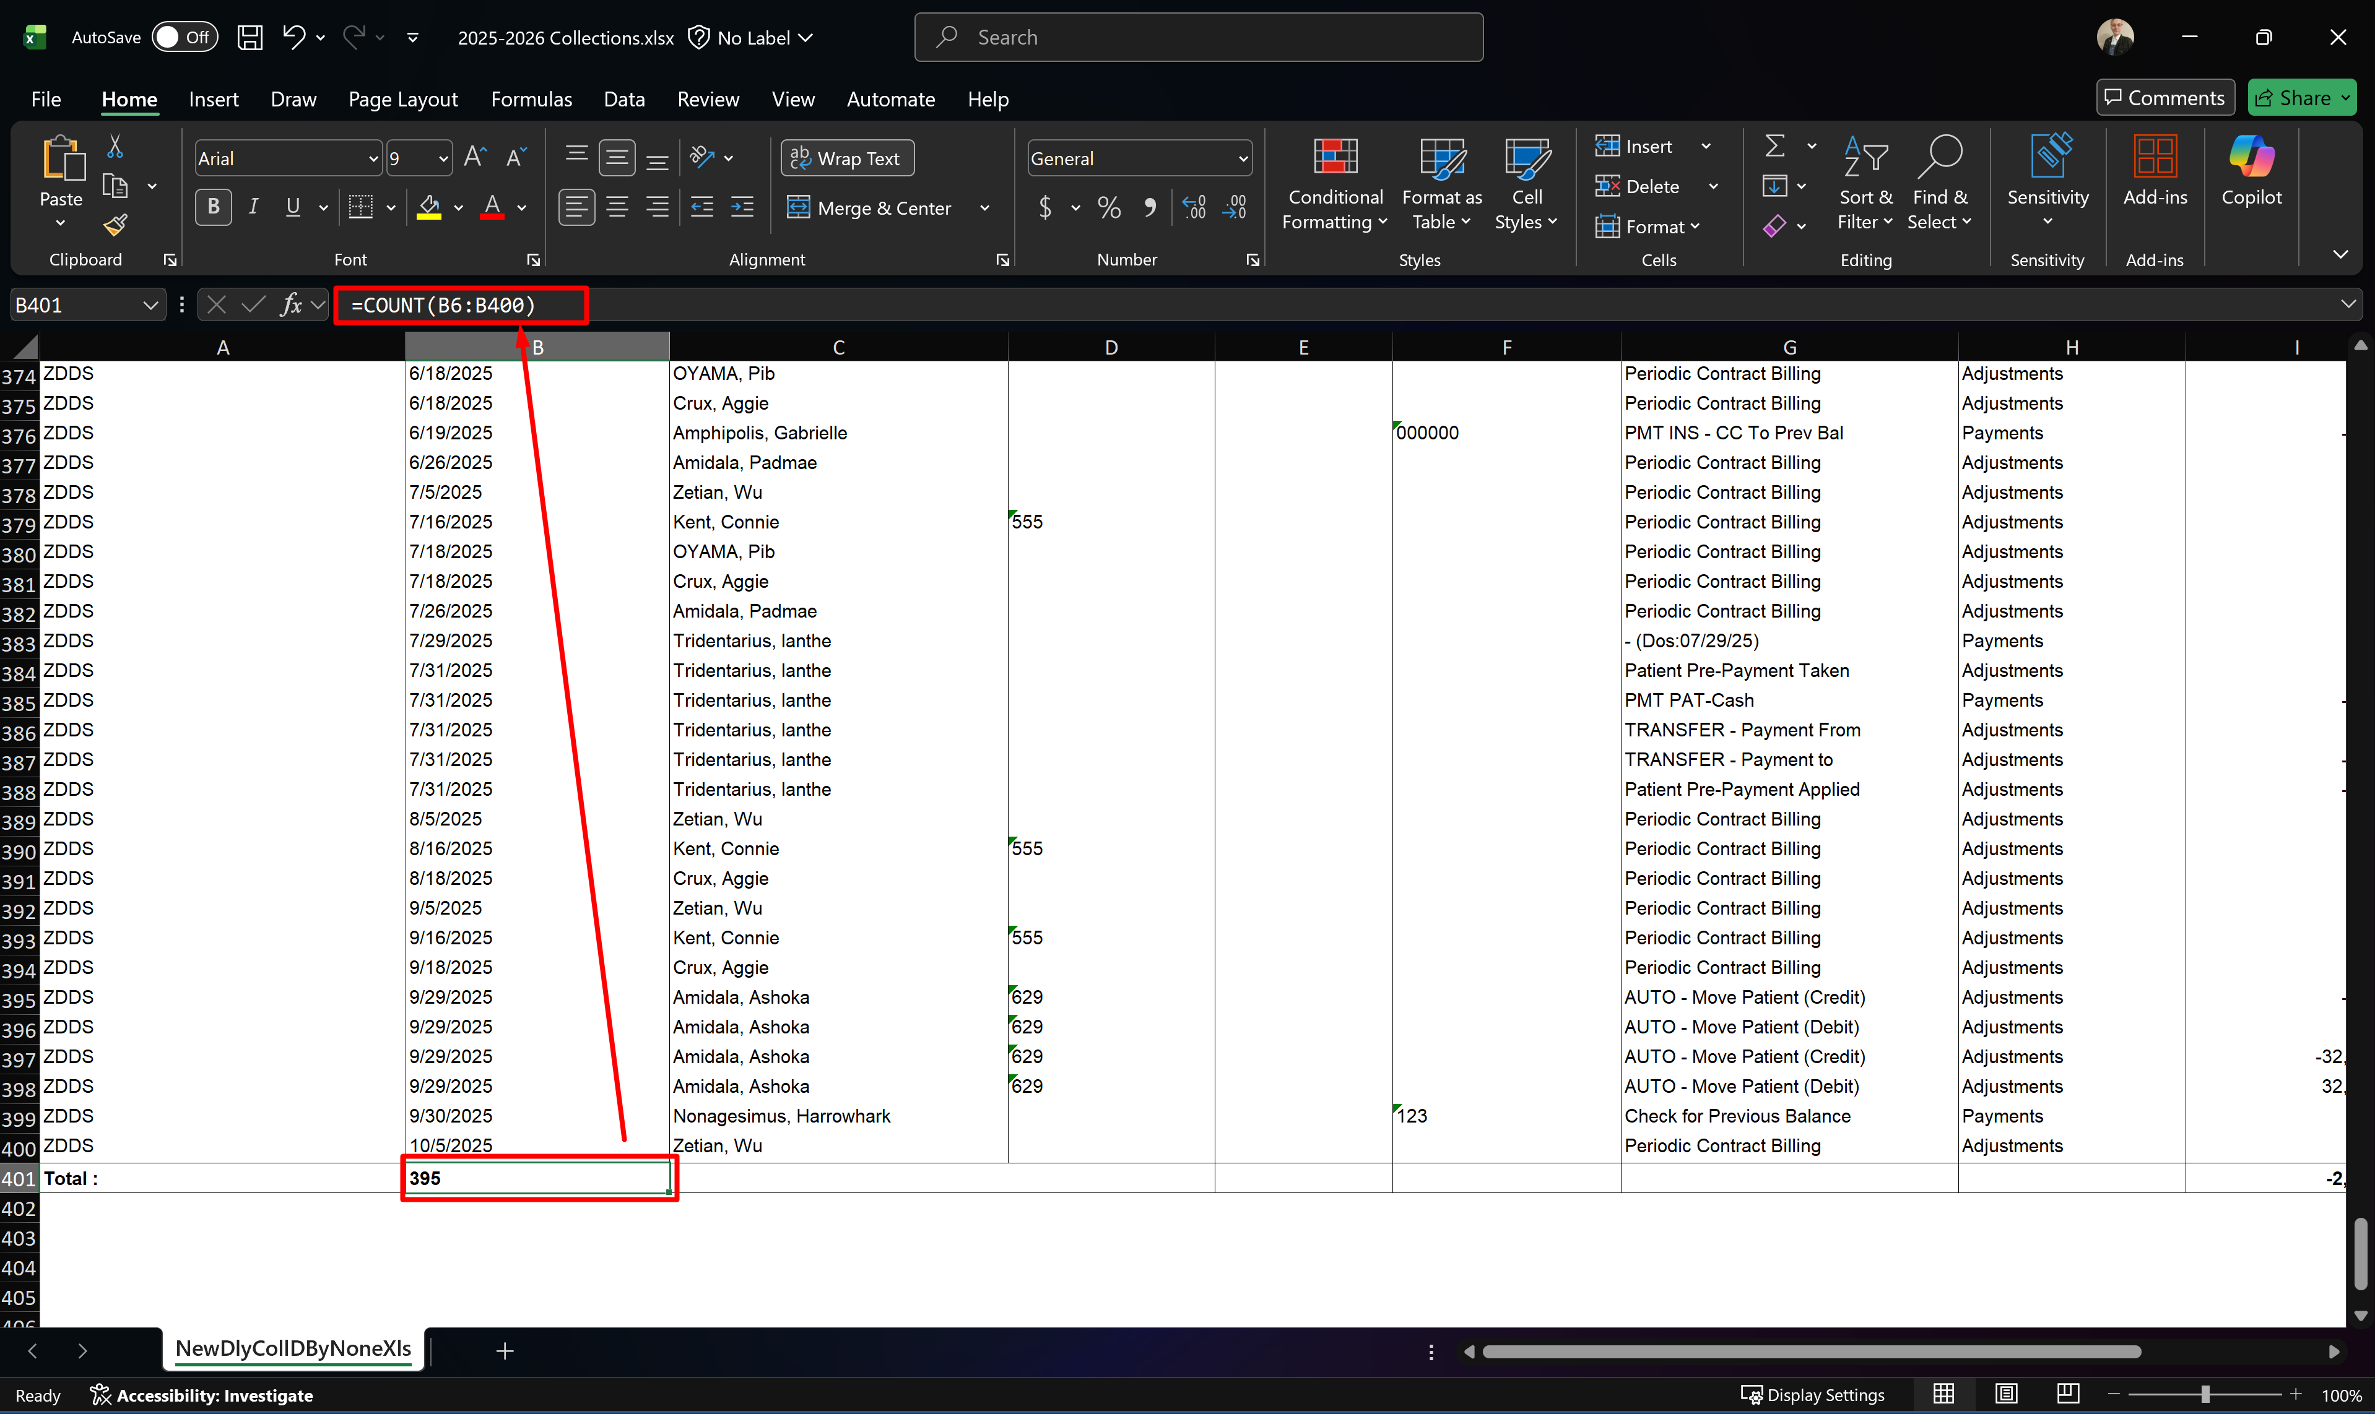Image resolution: width=2375 pixels, height=1414 pixels.
Task: Click the AutoSum sigma icon
Action: tap(1774, 146)
